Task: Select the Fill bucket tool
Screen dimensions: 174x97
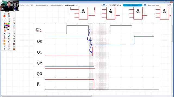Action: (x=9, y=39)
